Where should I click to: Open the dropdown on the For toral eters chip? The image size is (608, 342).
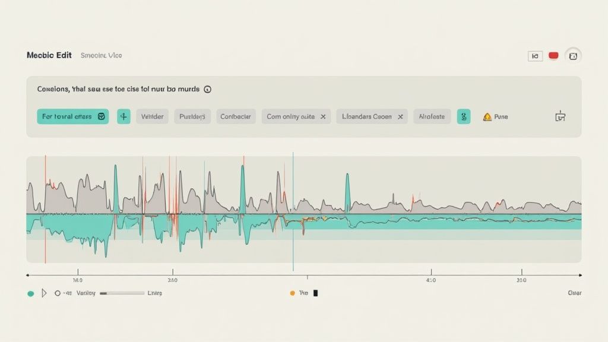click(x=101, y=116)
